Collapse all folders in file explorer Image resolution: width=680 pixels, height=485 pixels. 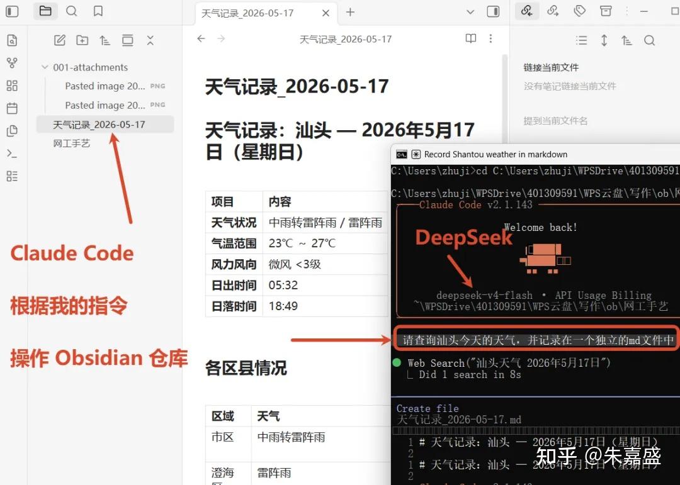point(150,40)
